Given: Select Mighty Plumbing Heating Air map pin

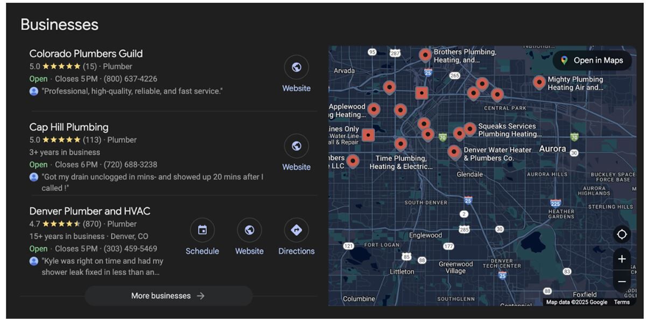Looking at the screenshot, I should (x=539, y=82).
